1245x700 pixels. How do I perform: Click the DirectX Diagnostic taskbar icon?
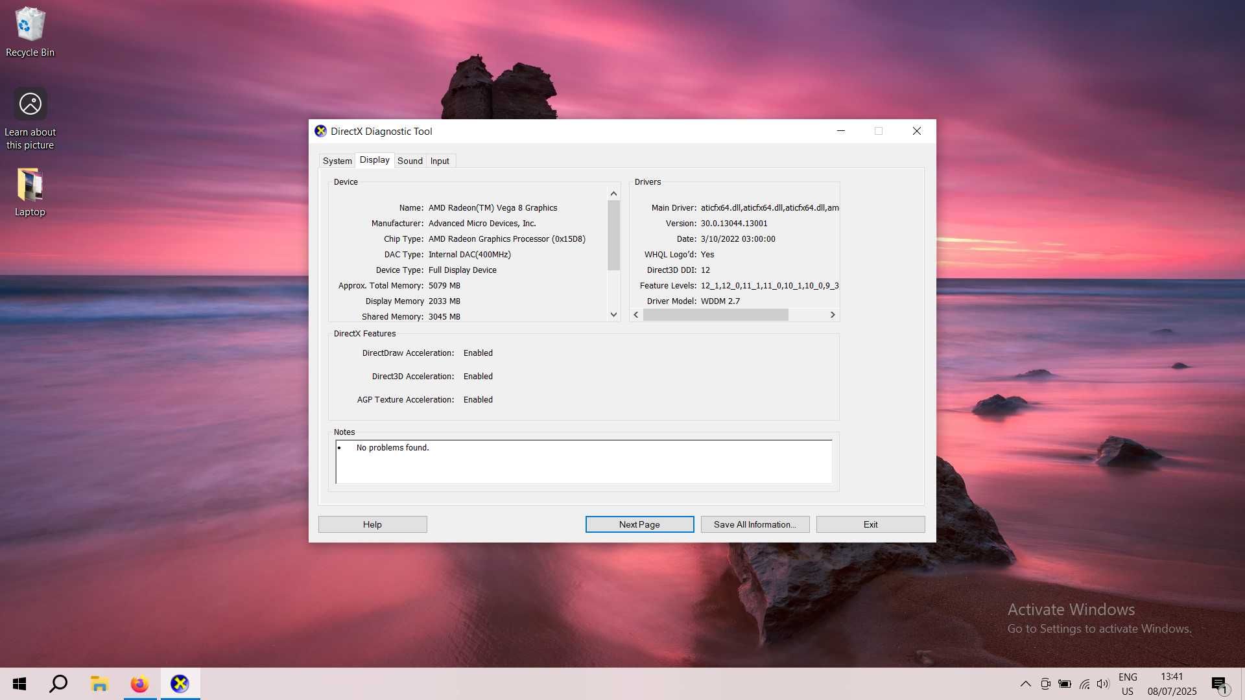(180, 684)
